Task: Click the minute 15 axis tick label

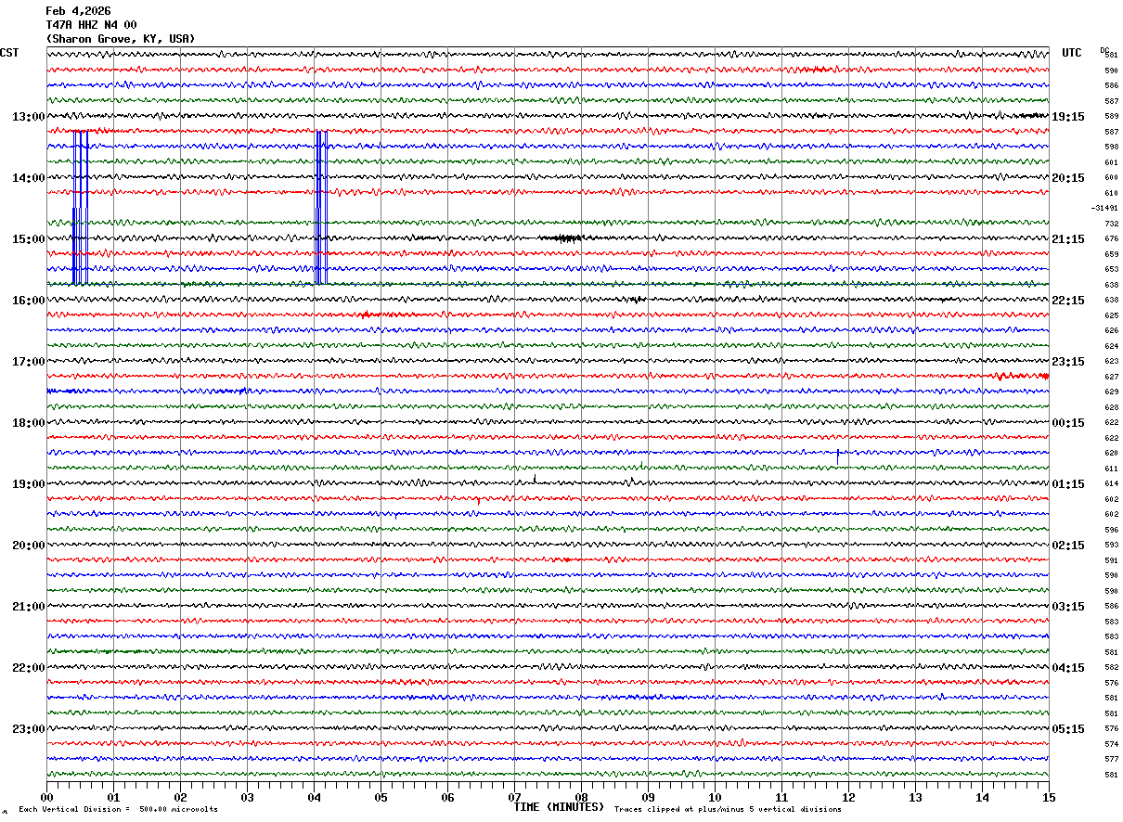Action: (1048, 797)
